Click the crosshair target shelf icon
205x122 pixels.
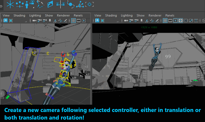(90, 4)
